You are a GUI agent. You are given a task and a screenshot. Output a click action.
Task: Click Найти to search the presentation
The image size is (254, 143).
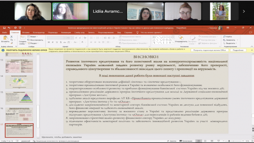[228, 37]
